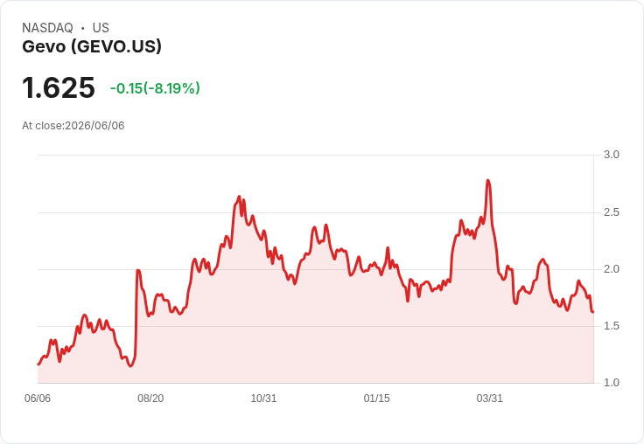Click the 1.5 y-axis label
The image size is (644, 444).
[x=611, y=326]
